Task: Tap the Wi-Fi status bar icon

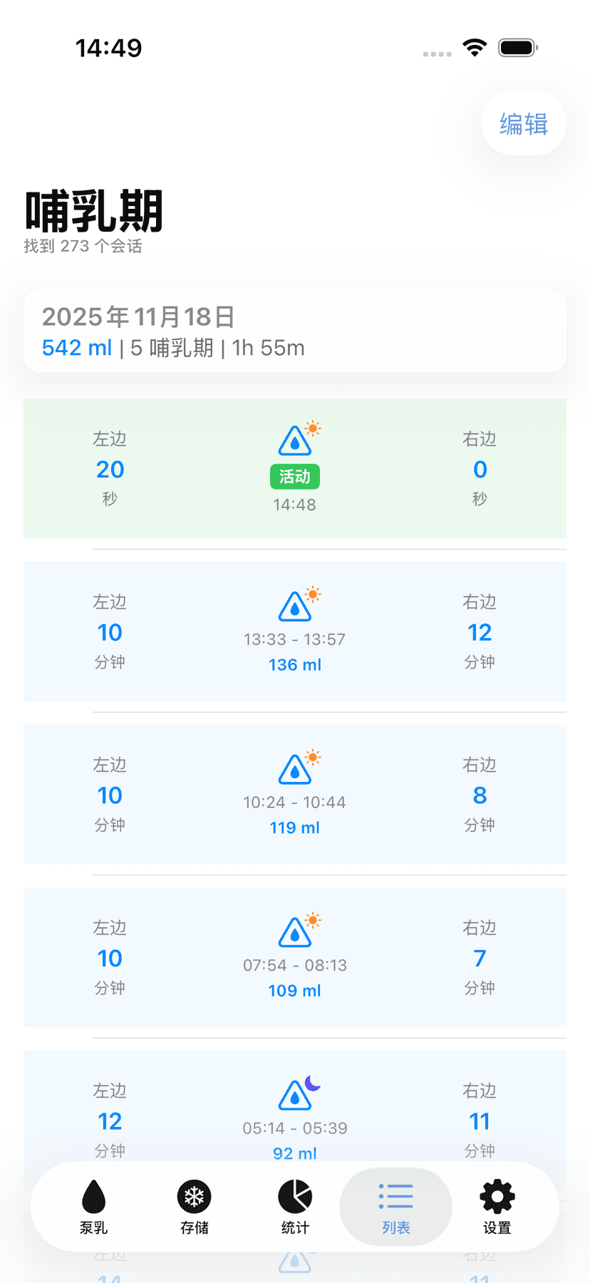Action: point(475,48)
